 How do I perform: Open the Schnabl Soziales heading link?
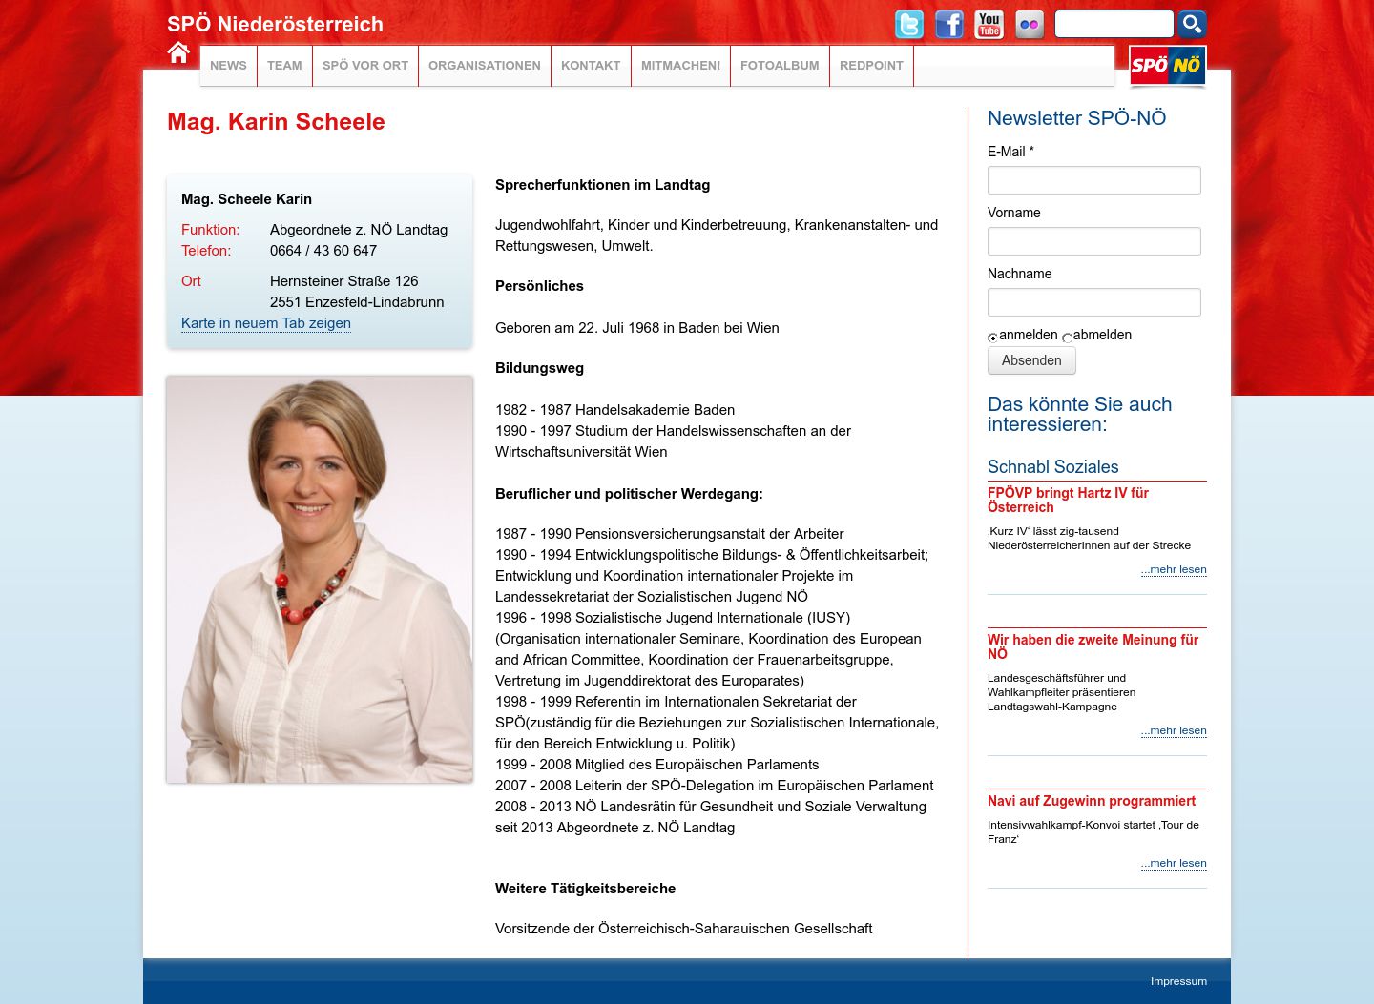1053,467
